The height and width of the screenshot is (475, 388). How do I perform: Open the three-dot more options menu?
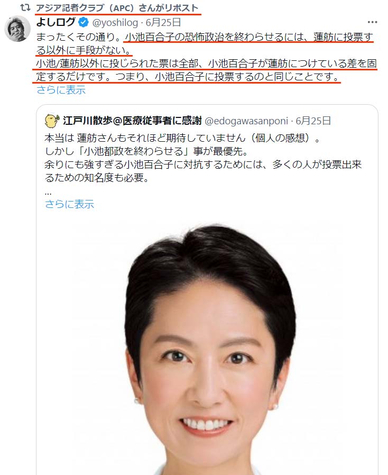372,22
